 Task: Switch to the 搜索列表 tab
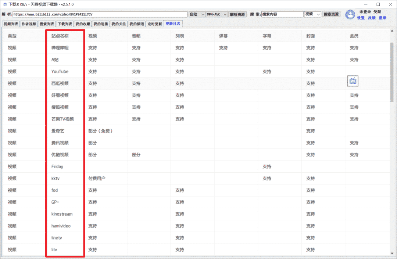[47, 24]
